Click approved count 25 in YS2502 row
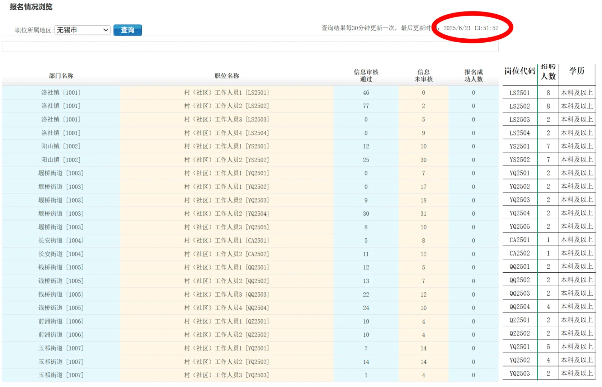The width and height of the screenshot is (602, 387). (x=366, y=160)
